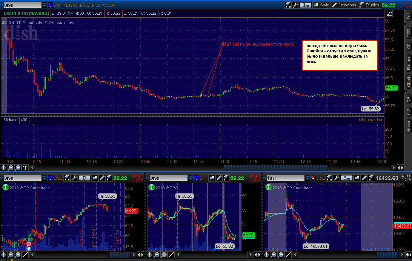This screenshot has height=261, width=412.
Task: Click width-expand arrows icon under $DJI panel
Action: coord(408,255)
